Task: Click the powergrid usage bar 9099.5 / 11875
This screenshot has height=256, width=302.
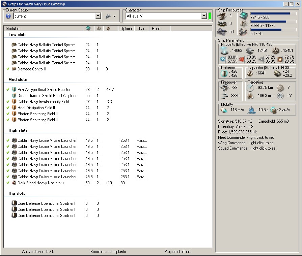Action: [273, 22]
